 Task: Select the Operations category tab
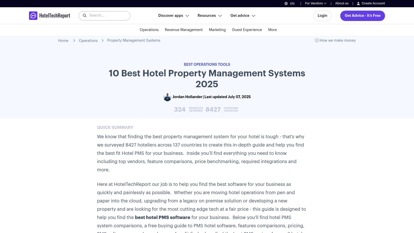(x=149, y=30)
